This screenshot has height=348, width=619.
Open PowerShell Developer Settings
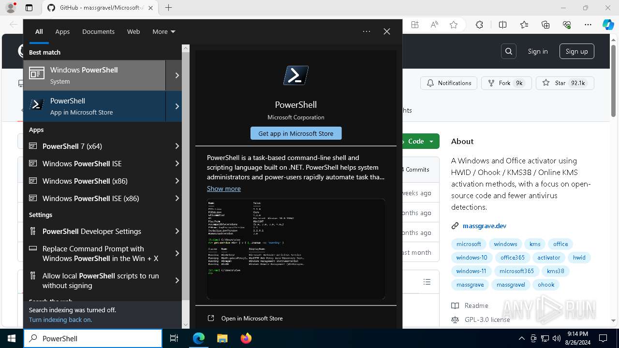point(98,231)
